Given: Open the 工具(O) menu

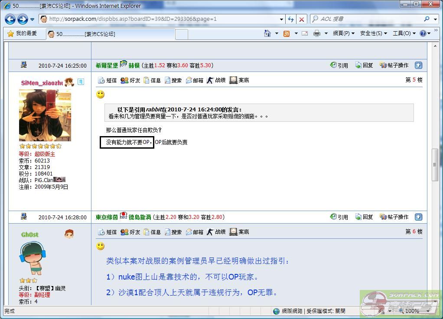Looking at the screenshot, I should (404, 33).
